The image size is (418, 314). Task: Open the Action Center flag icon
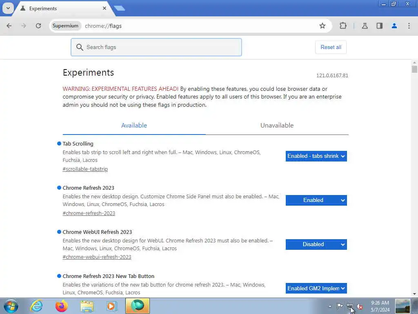coord(340,306)
